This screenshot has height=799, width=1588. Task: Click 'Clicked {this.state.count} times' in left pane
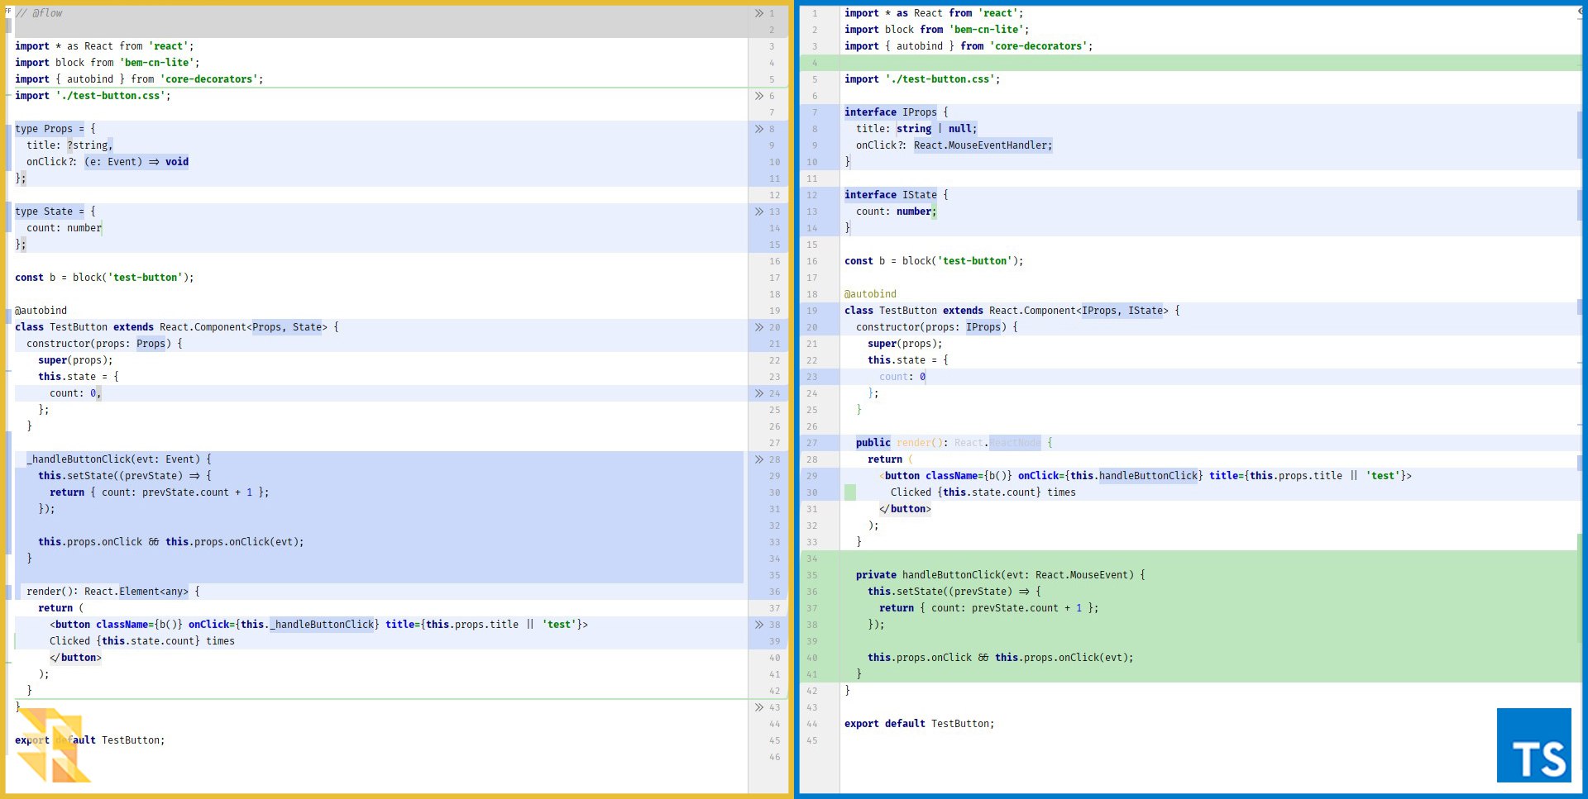point(142,641)
